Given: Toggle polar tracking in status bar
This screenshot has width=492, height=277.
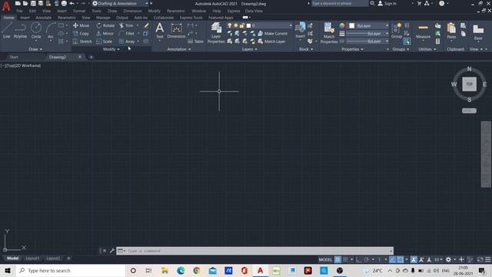Looking at the screenshot, I should coord(367,259).
